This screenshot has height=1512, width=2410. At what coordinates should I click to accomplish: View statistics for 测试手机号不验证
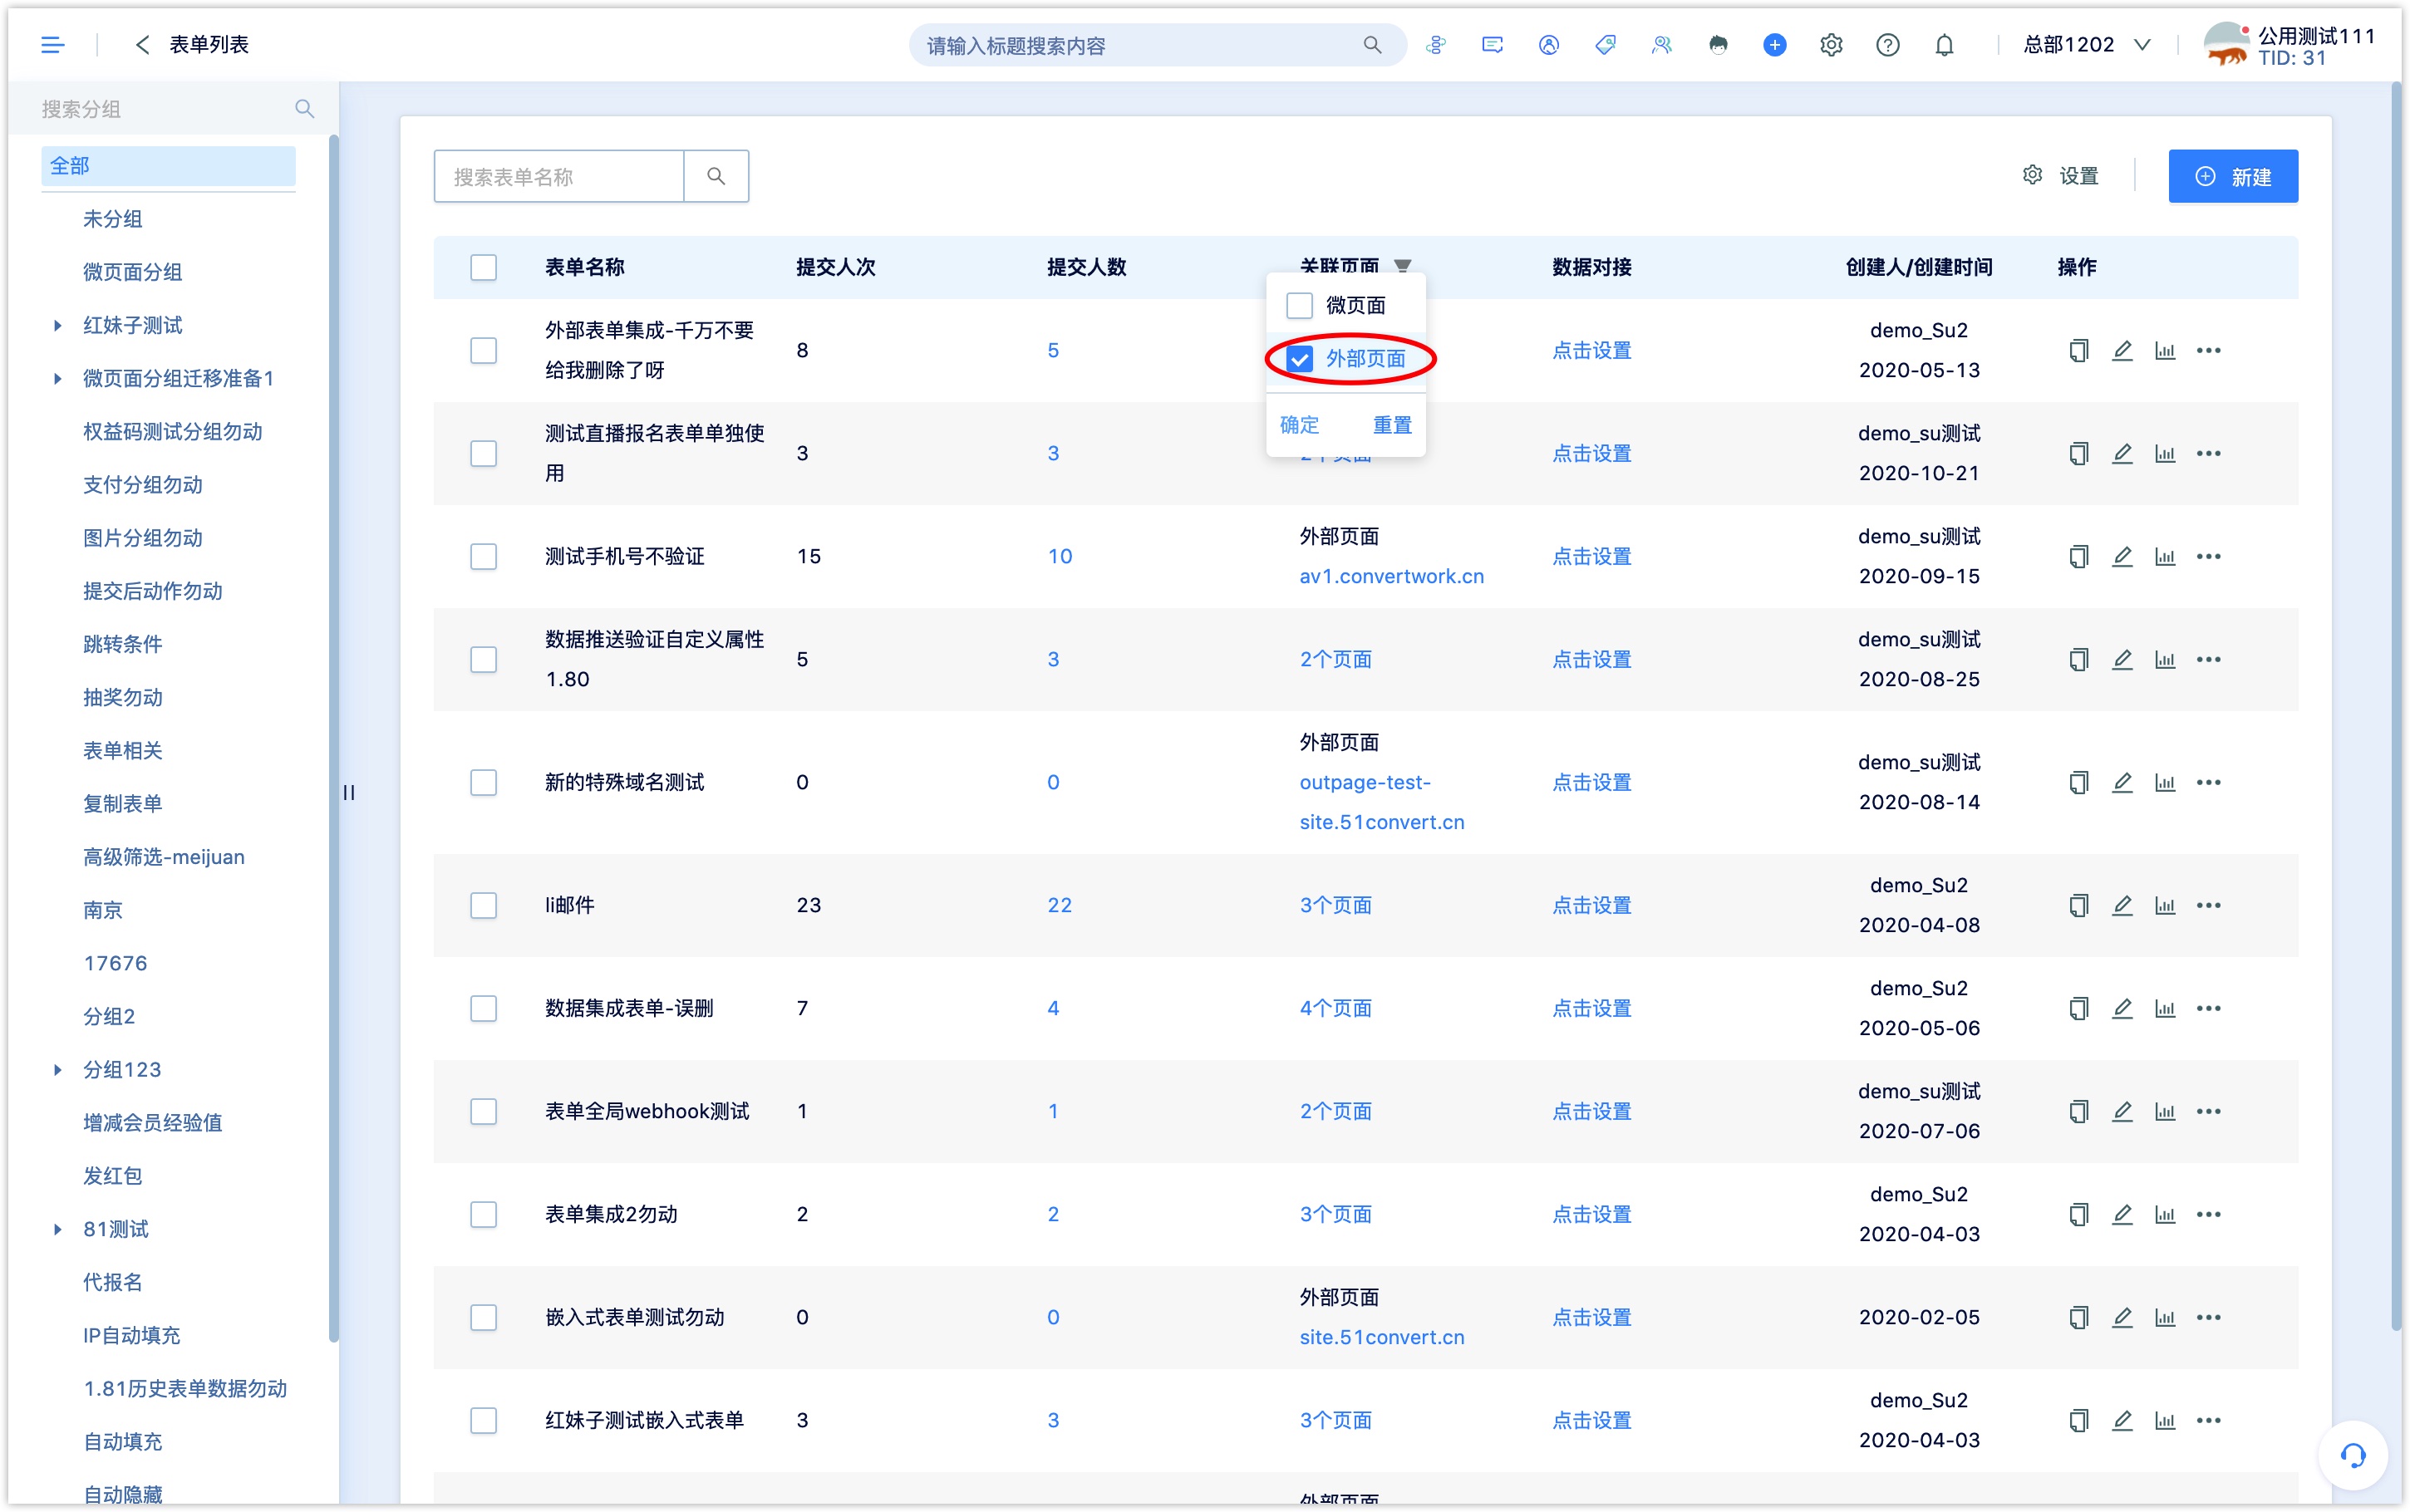pyautogui.click(x=2164, y=556)
